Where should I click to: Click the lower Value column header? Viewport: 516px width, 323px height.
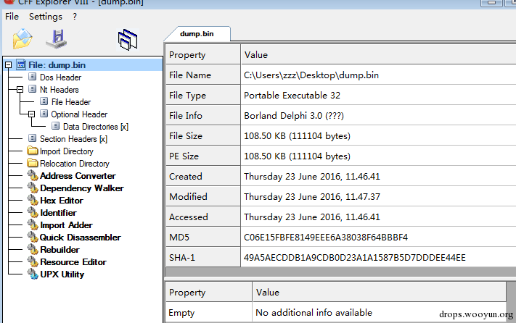click(379, 292)
